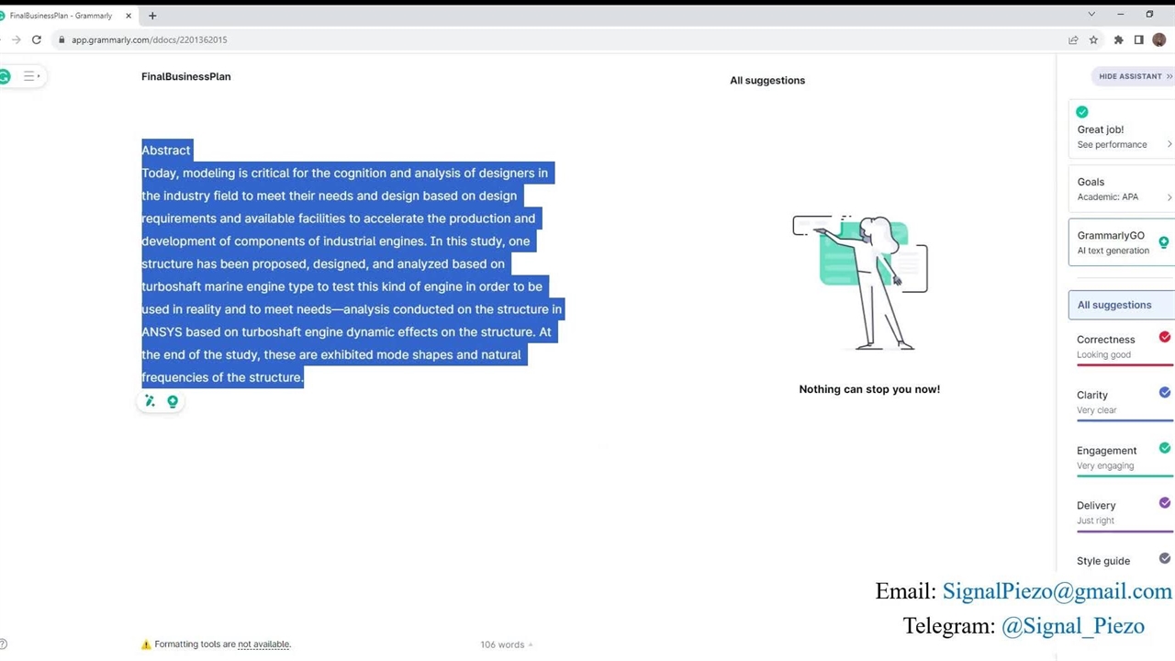Click the 'not available' formatting link

263,644
